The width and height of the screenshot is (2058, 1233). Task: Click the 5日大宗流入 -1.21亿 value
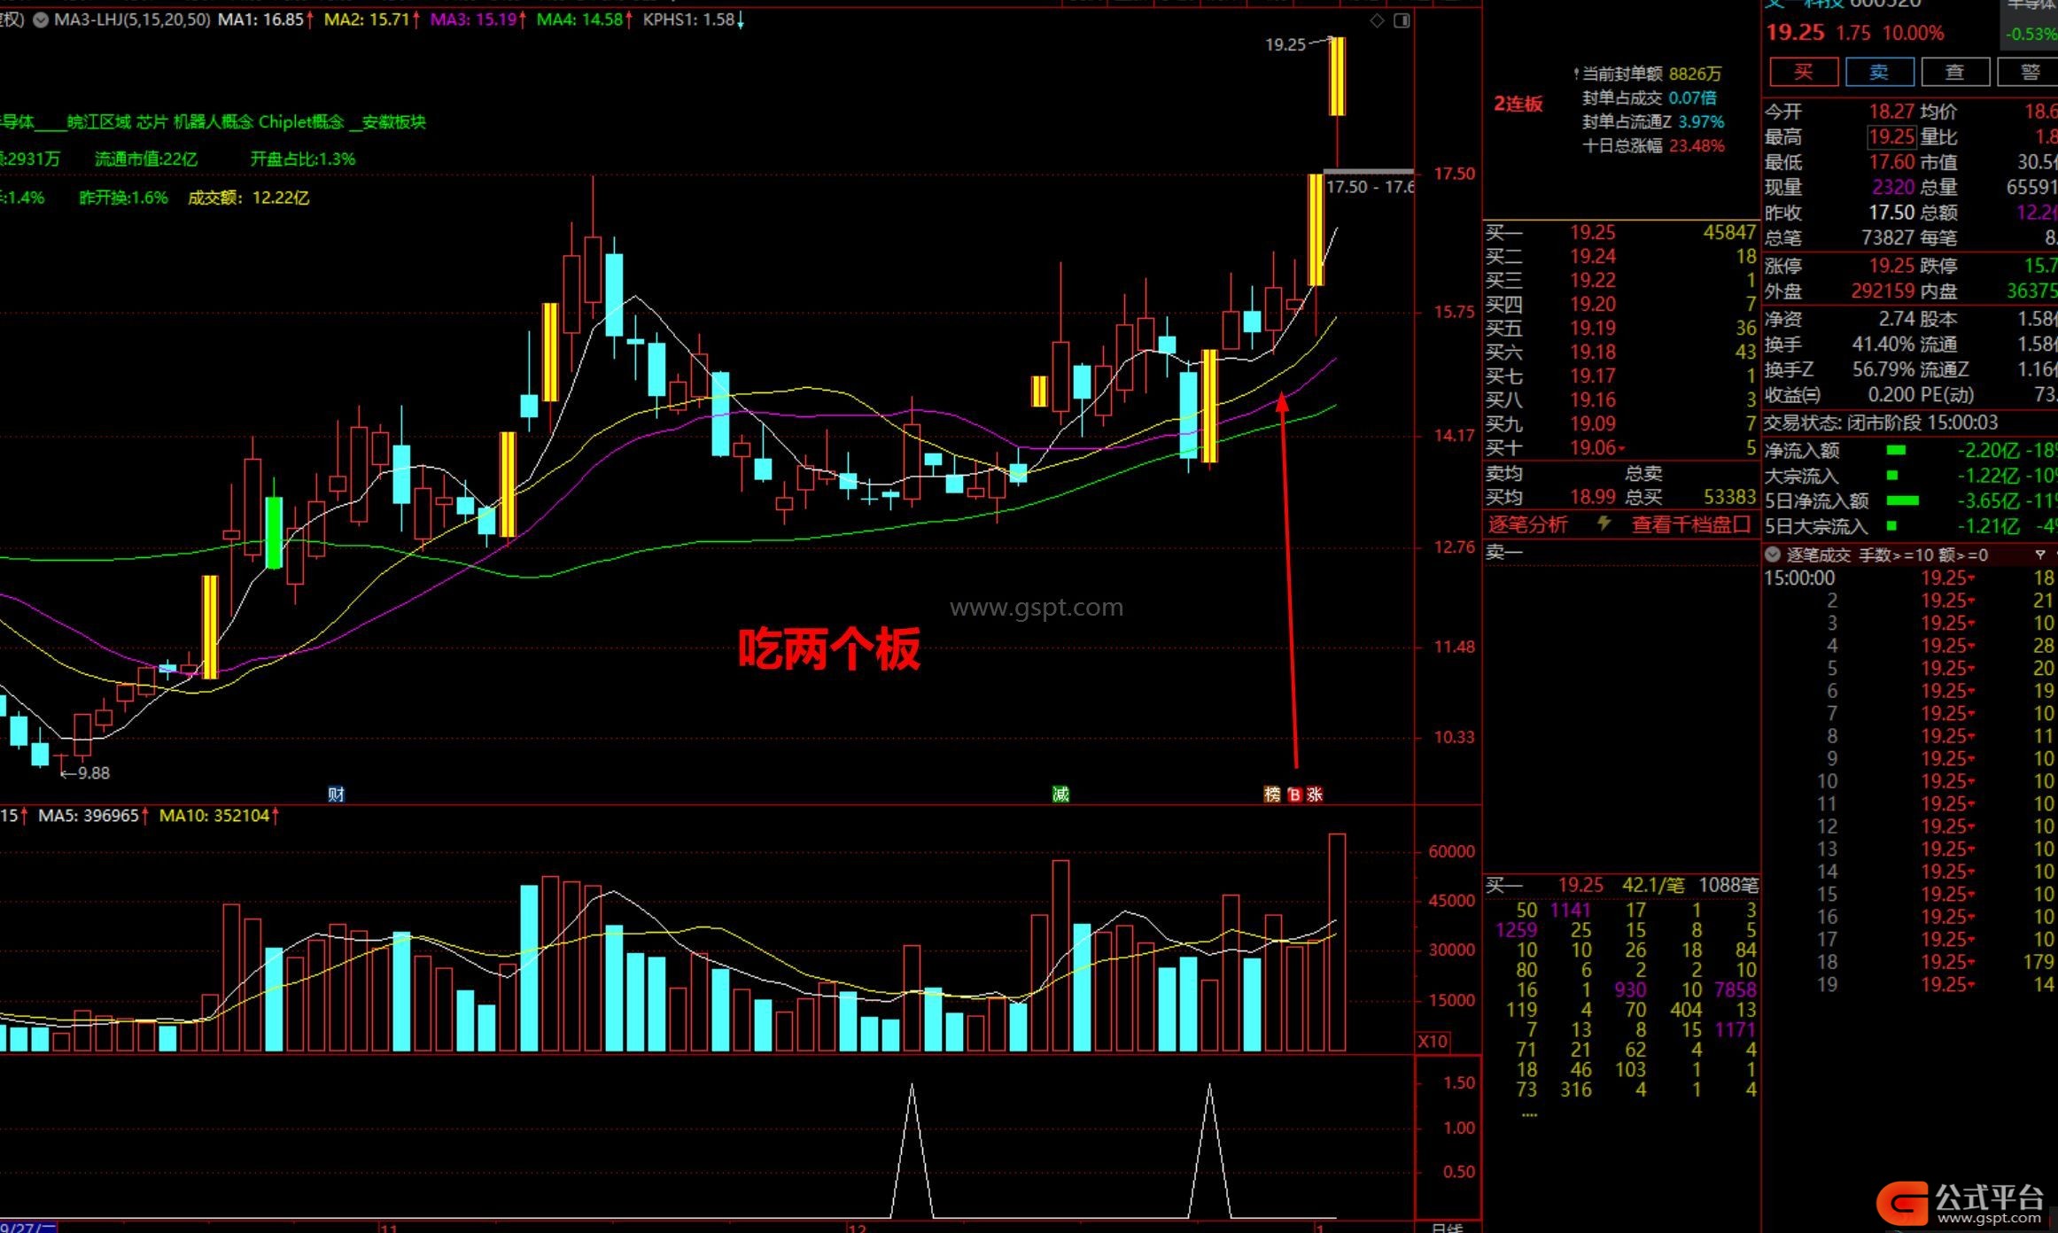tap(1987, 526)
